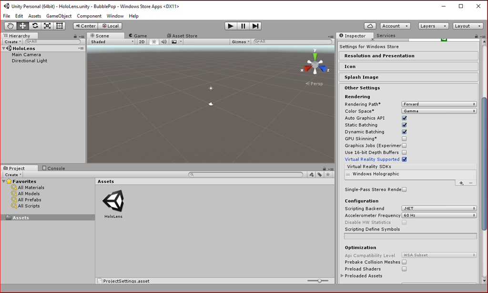This screenshot has height=293, width=488.
Task: Open the Shaded draw mode dropdown
Action: tap(112, 42)
